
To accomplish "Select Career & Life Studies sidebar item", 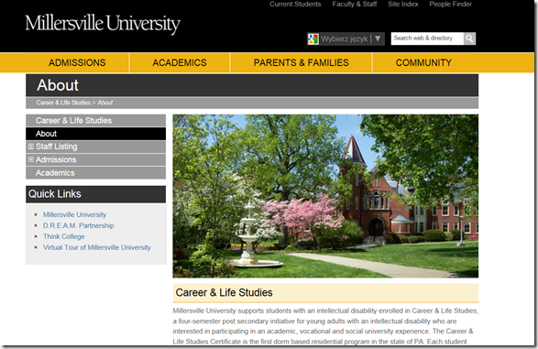I will point(95,121).
